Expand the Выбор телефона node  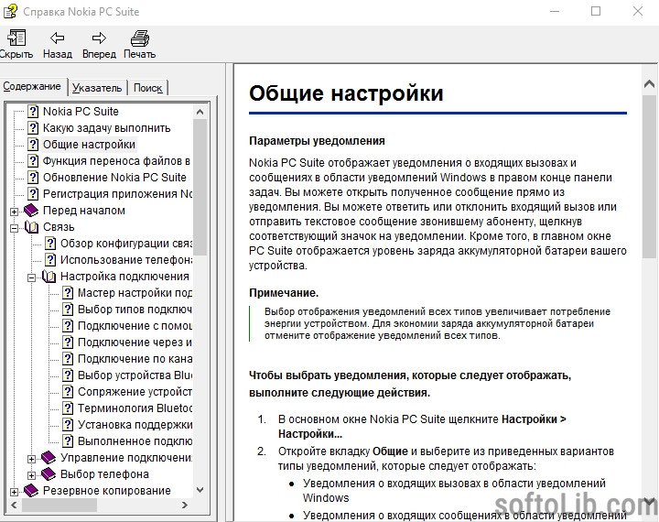pyautogui.click(x=31, y=475)
